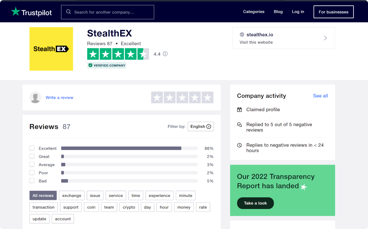Click the reply bubbles icon for negative reviews
This screenshot has height=229, width=368.
pyautogui.click(x=239, y=125)
